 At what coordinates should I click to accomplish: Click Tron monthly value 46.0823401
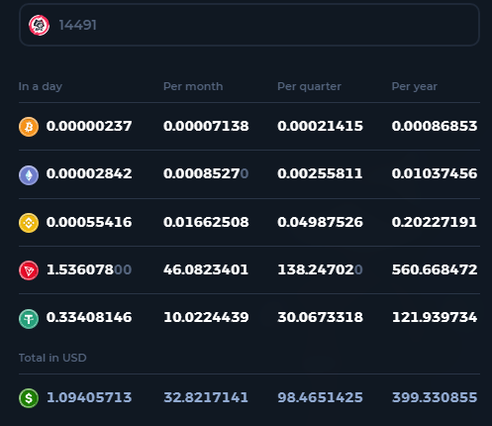click(206, 269)
